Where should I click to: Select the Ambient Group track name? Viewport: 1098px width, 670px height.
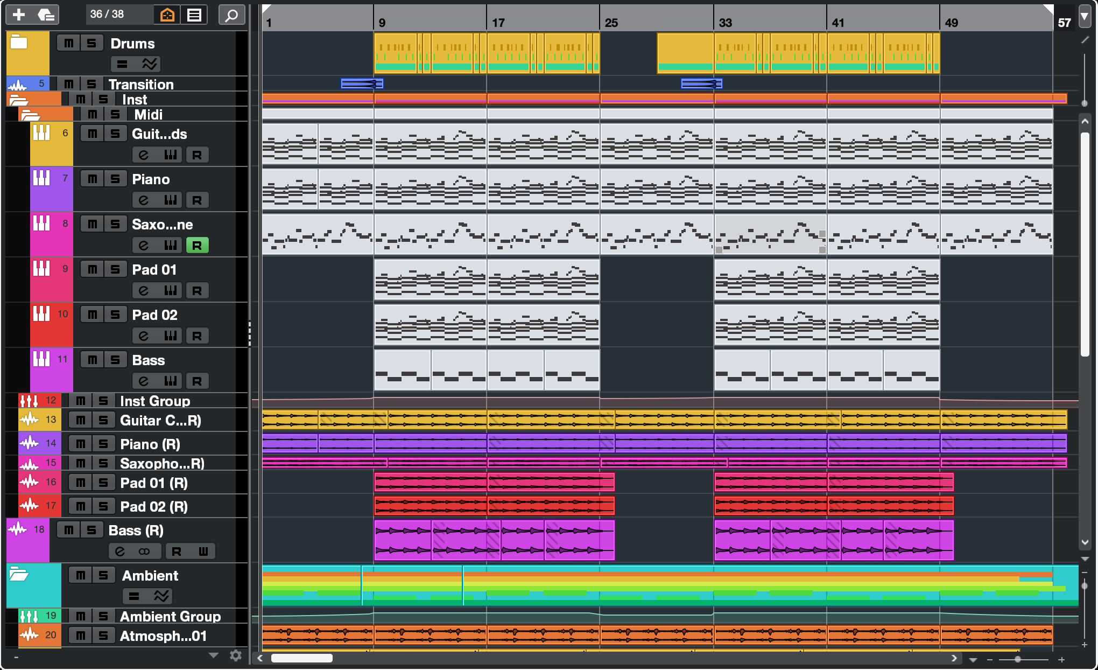click(170, 616)
